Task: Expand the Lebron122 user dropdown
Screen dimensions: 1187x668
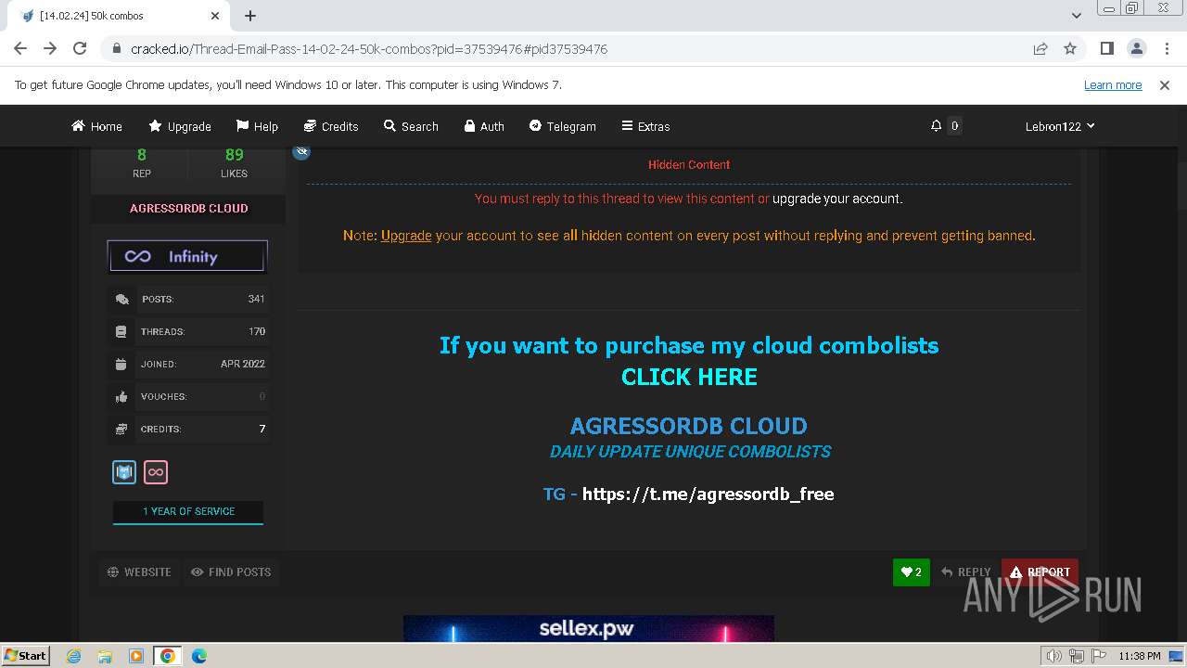Action: 1060,126
